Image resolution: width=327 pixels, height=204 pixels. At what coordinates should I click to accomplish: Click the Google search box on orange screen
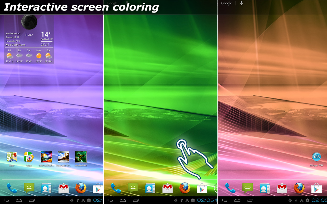226,3
